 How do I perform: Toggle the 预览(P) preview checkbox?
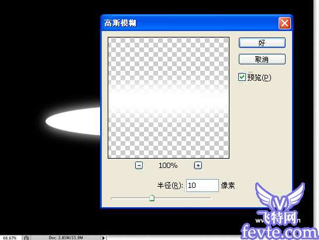[x=242, y=77]
